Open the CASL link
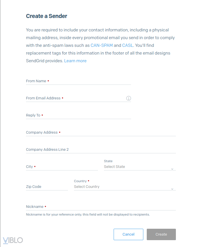This screenshot has height=247, width=201. click(128, 45)
